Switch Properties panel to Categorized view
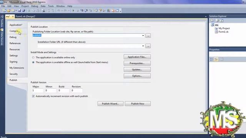This screenshot has height=138, width=246. (x=212, y=59)
